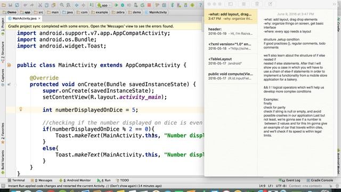
Task: Select the app breadcrumb folder
Action: 25,12
